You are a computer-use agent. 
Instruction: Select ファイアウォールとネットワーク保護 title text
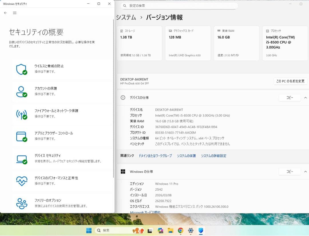[56, 111]
